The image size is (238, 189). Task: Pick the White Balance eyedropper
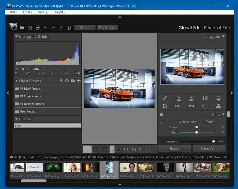[x=163, y=122]
